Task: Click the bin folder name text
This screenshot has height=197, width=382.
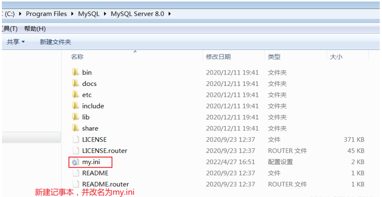Action: pos(87,72)
